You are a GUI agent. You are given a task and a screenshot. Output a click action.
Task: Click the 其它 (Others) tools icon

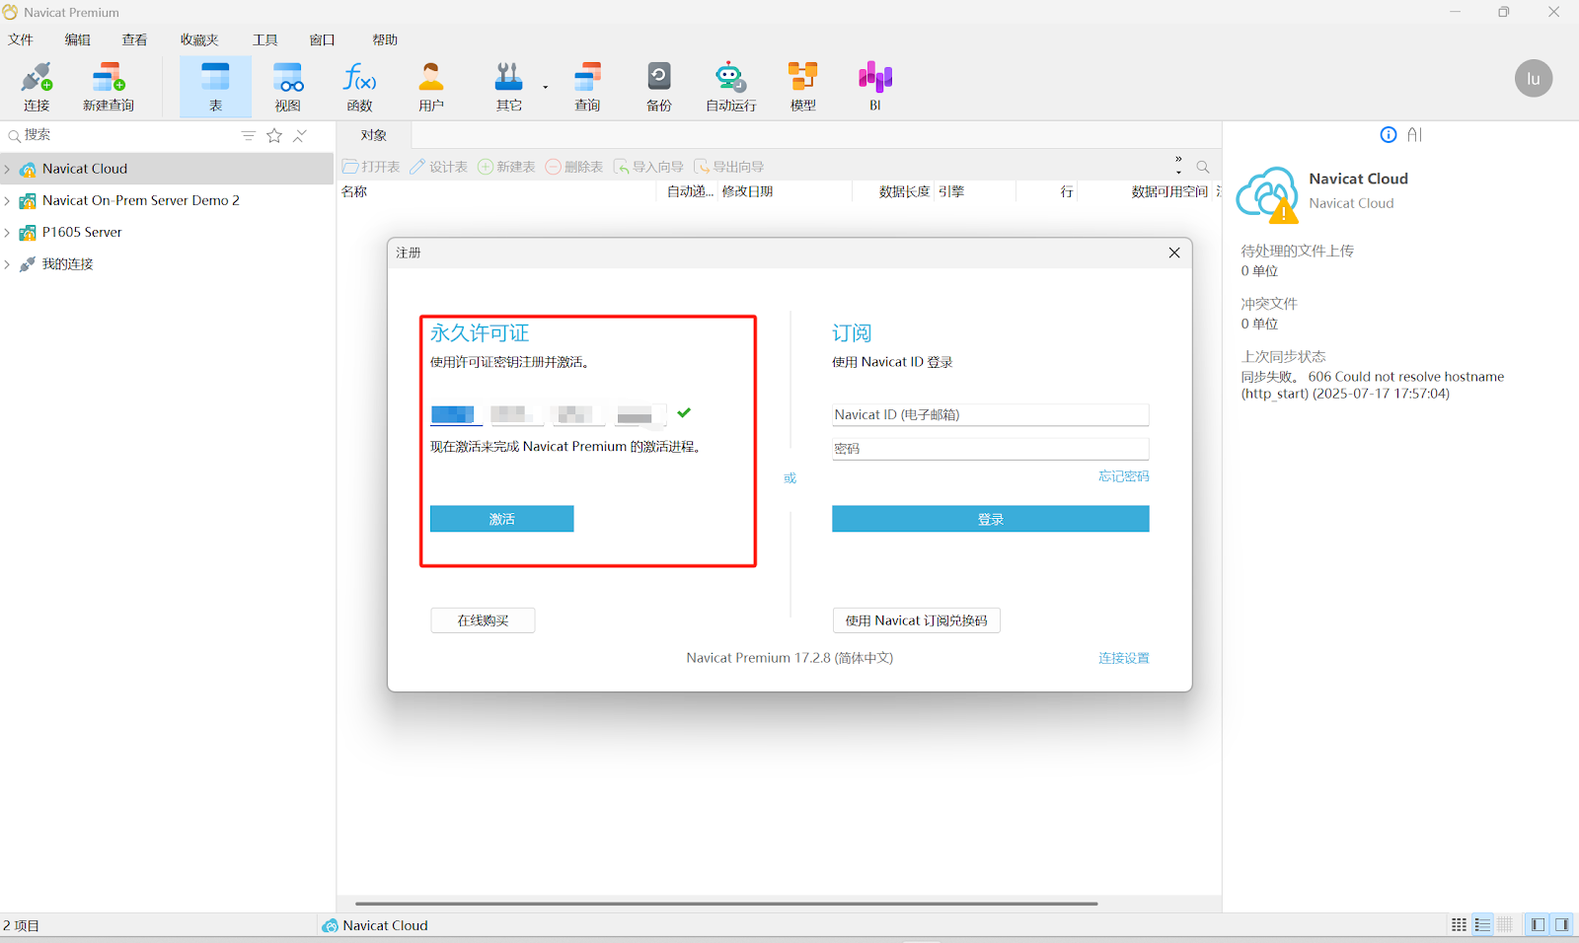[x=508, y=87]
